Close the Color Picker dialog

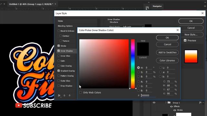[x=178, y=30]
